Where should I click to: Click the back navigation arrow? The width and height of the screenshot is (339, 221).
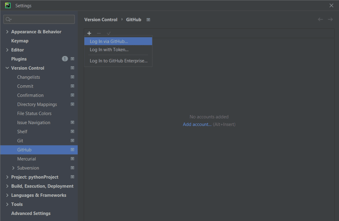pos(320,20)
